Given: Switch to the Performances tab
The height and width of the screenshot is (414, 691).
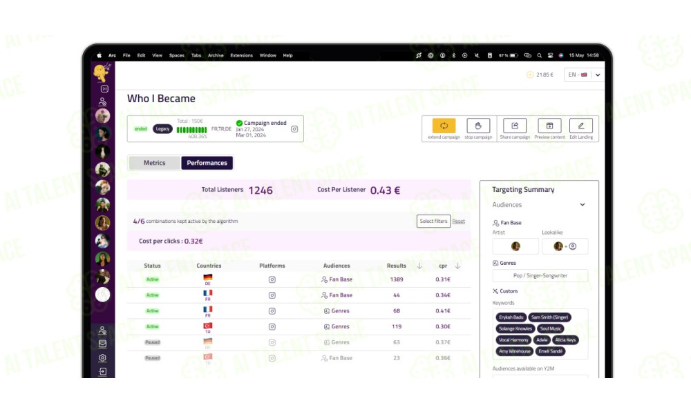Looking at the screenshot, I should coord(207,163).
